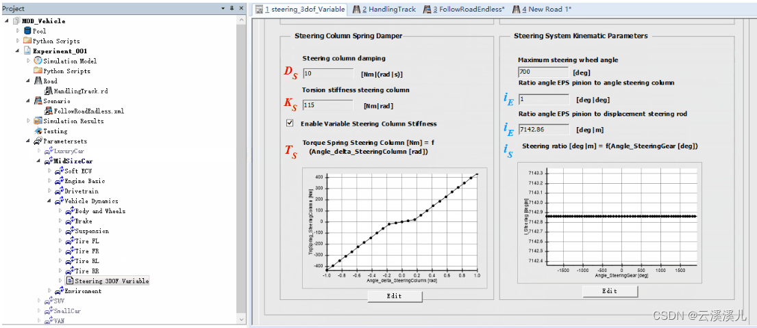Click the Testing node icon
This screenshot has width=757, height=328.
[x=38, y=131]
